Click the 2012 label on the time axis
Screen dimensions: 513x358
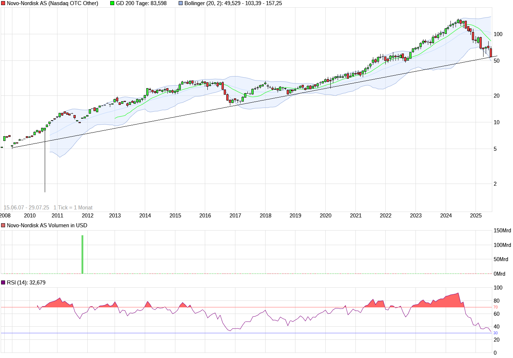click(88, 216)
